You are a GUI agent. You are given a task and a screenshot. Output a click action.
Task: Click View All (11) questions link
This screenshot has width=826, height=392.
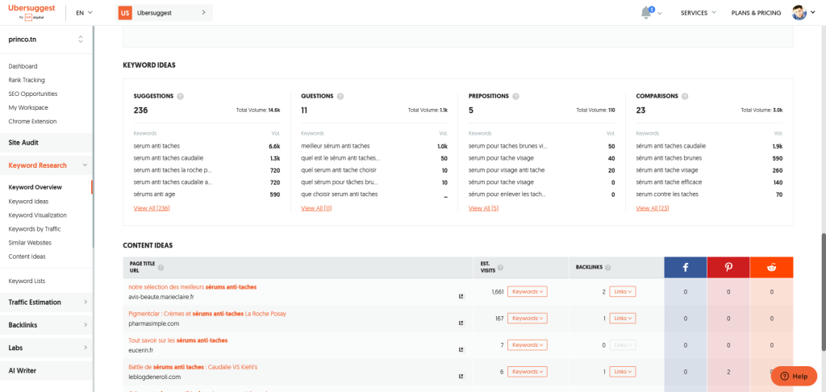316,208
